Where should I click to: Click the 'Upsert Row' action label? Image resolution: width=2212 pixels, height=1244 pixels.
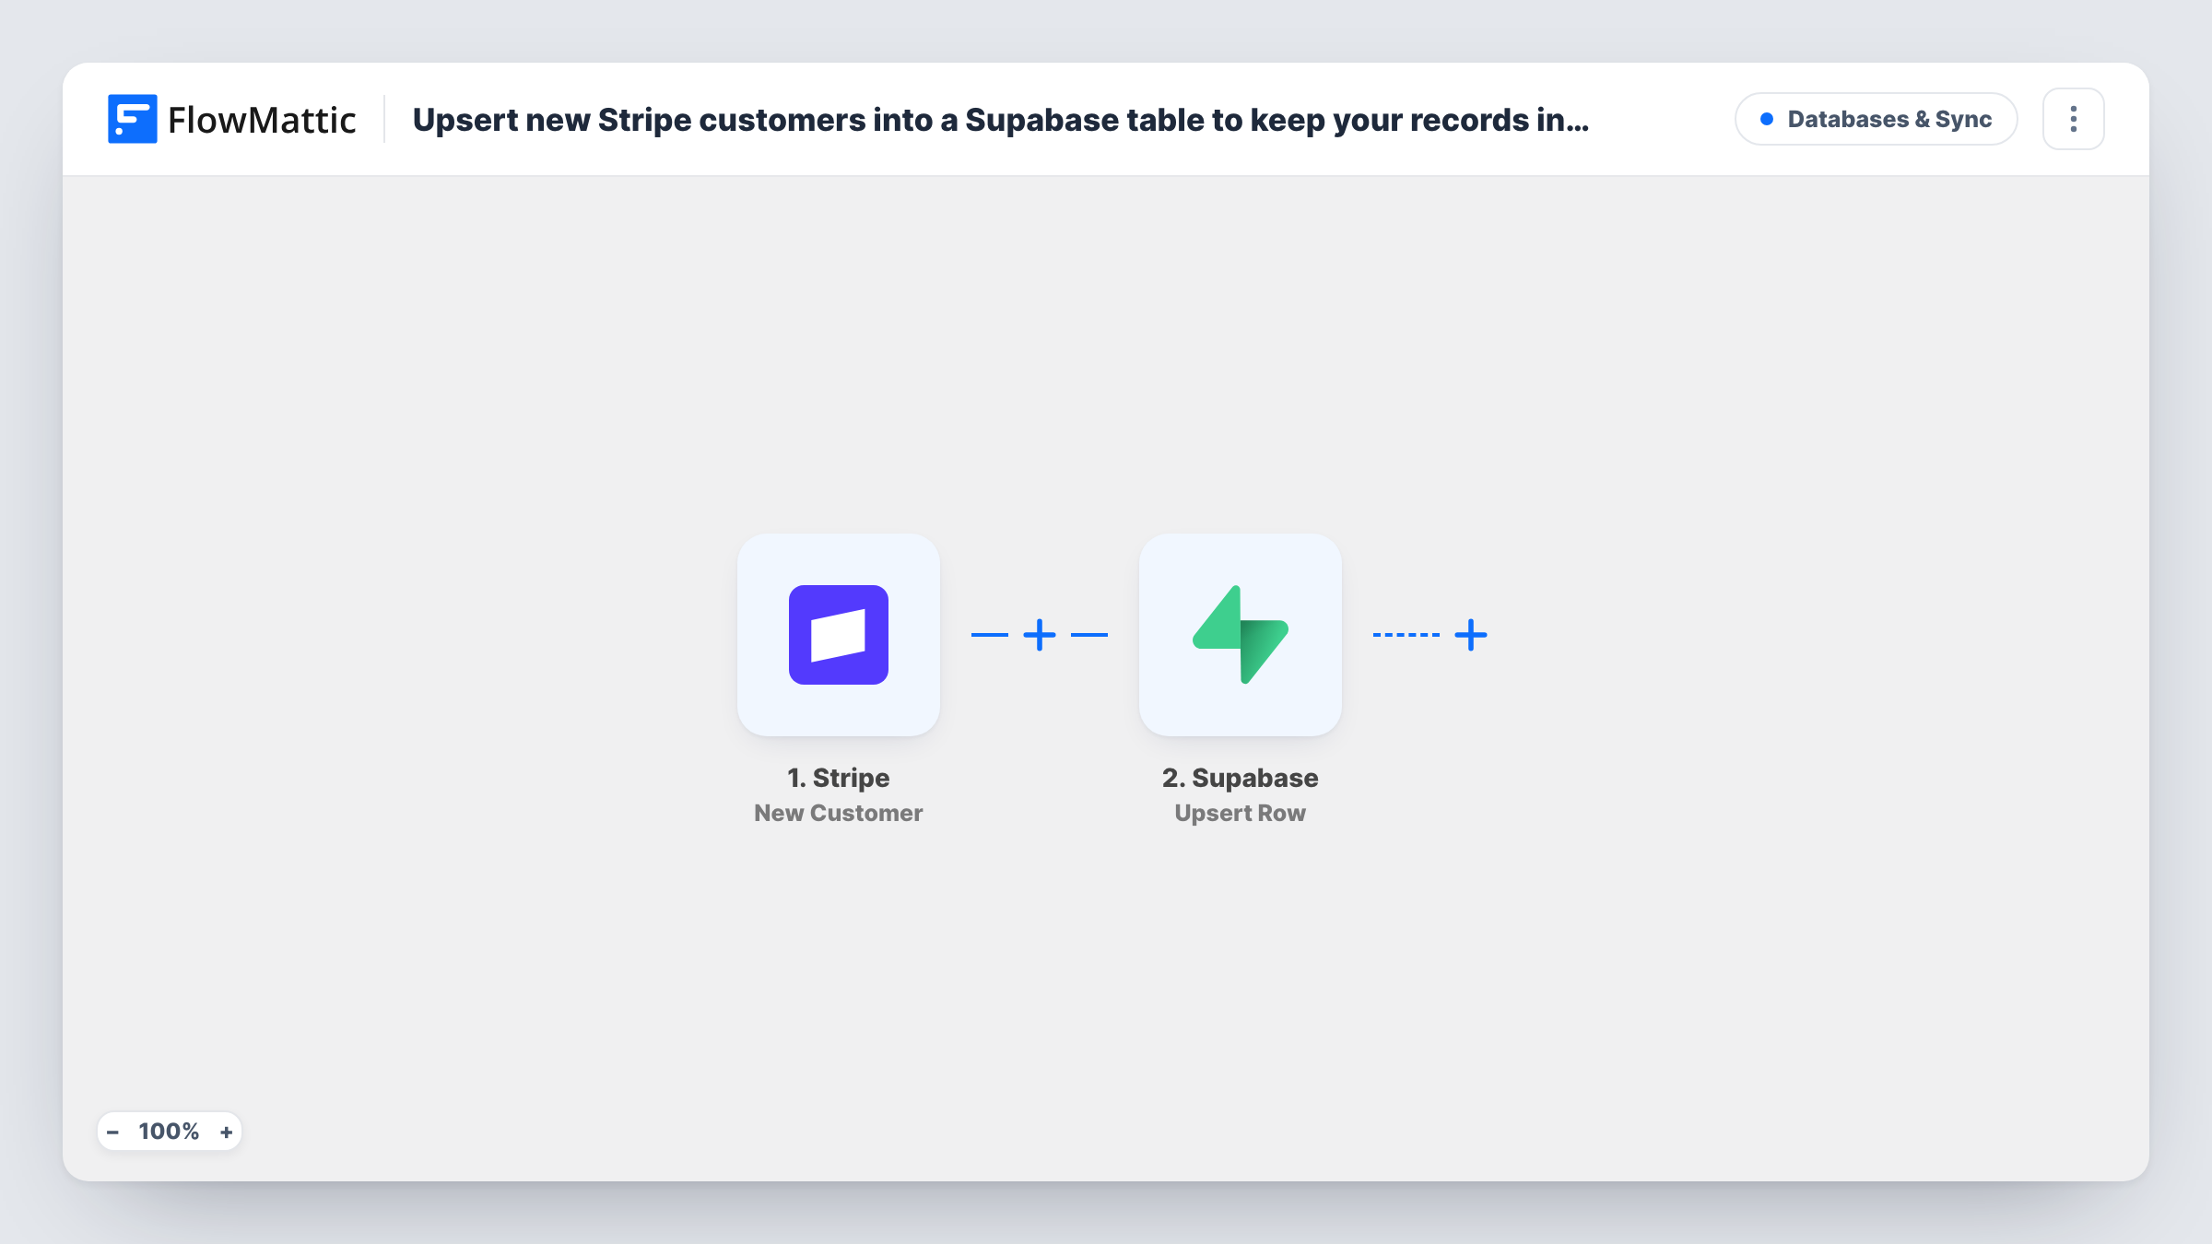[1240, 813]
